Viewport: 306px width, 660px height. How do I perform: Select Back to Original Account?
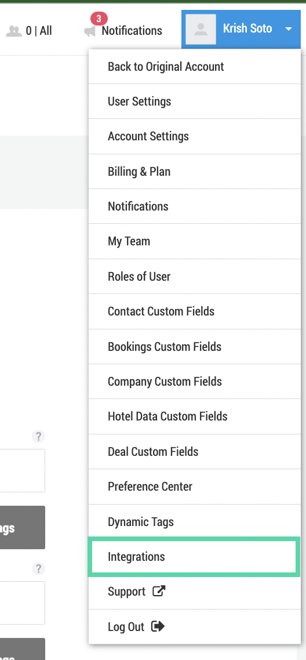(195, 67)
